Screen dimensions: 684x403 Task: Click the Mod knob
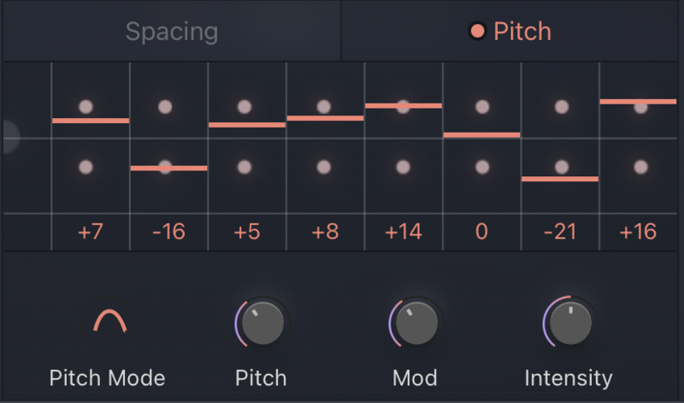(415, 323)
